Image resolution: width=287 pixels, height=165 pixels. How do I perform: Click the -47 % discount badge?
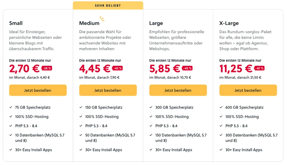(x=259, y=68)
